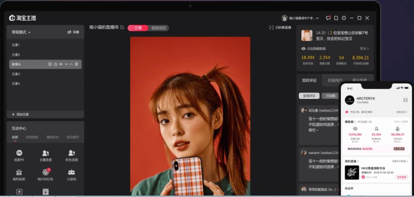Click 添加元素 add element button
414x197 pixels.
(x=20, y=115)
